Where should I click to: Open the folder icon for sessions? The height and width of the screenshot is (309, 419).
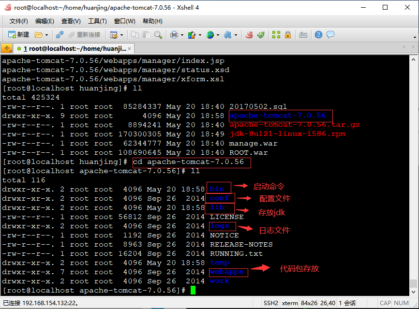pyautogui.click(x=39, y=35)
